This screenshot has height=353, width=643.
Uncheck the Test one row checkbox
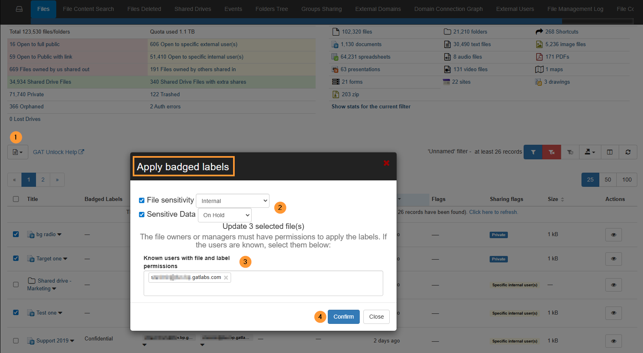pos(16,312)
